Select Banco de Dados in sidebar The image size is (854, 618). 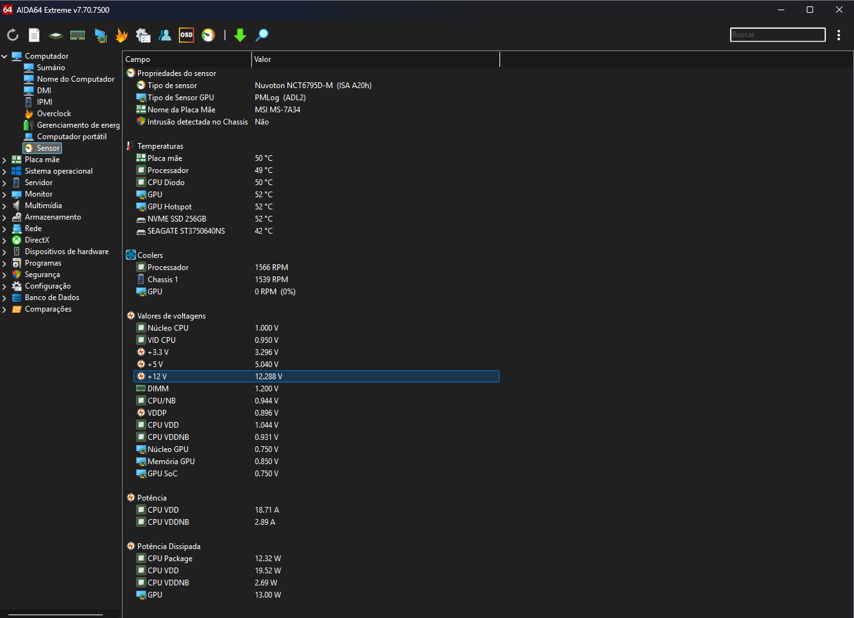point(52,298)
